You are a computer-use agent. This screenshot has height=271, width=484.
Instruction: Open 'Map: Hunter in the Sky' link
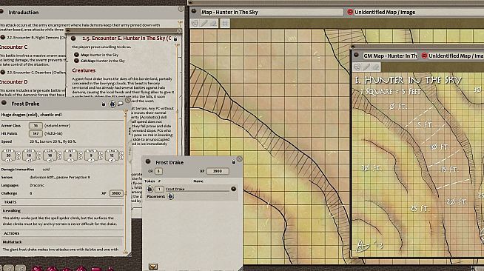(x=76, y=55)
